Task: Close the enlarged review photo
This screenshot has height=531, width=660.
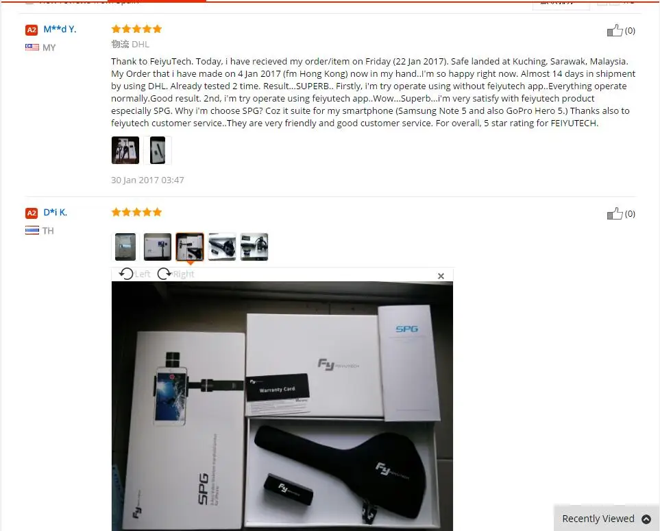Action: (x=441, y=276)
